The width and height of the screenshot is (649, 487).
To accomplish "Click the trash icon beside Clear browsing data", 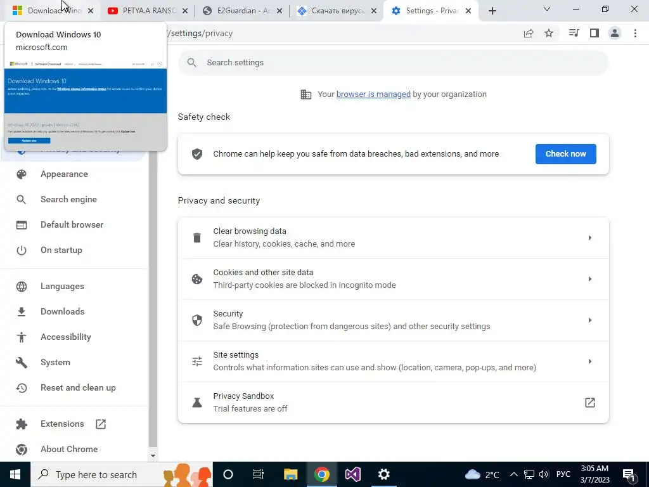I will click(x=197, y=238).
